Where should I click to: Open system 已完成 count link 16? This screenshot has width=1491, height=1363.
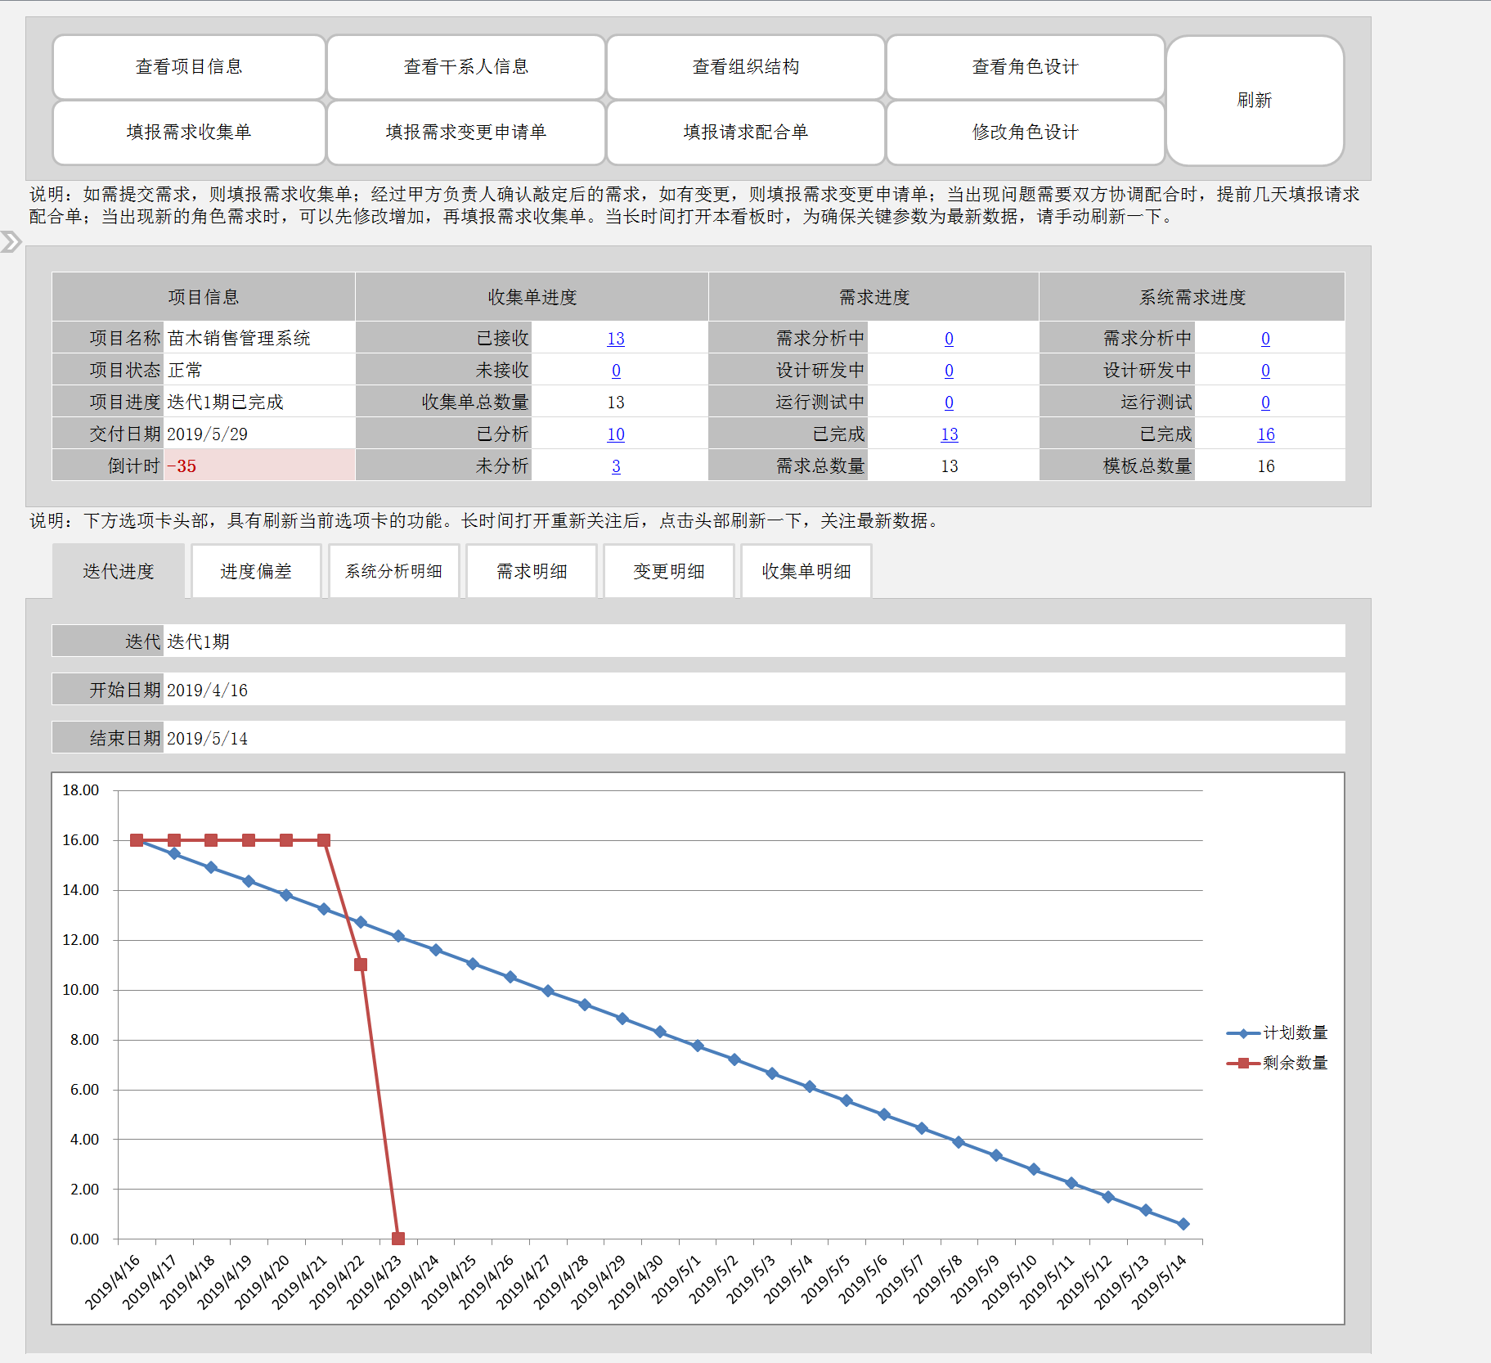click(x=1265, y=434)
